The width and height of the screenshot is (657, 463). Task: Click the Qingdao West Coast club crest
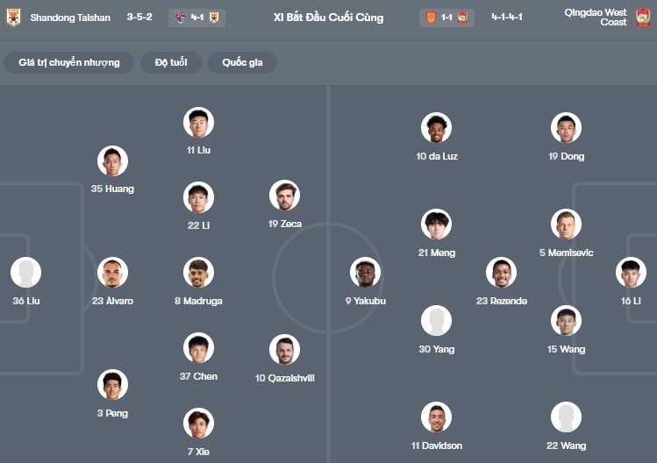click(x=643, y=18)
